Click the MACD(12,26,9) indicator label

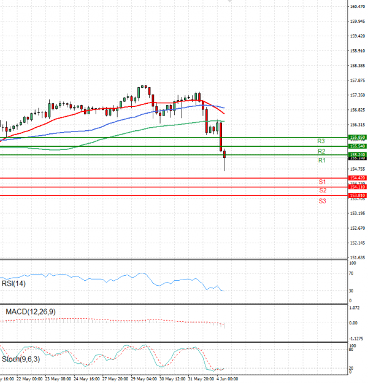coord(29,312)
